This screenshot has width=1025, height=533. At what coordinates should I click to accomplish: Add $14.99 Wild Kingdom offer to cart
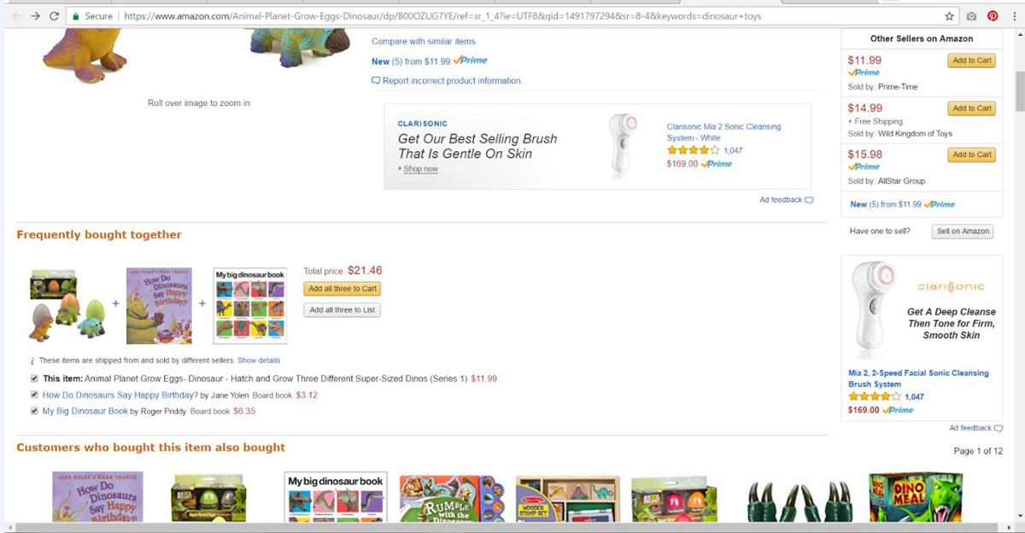[971, 108]
